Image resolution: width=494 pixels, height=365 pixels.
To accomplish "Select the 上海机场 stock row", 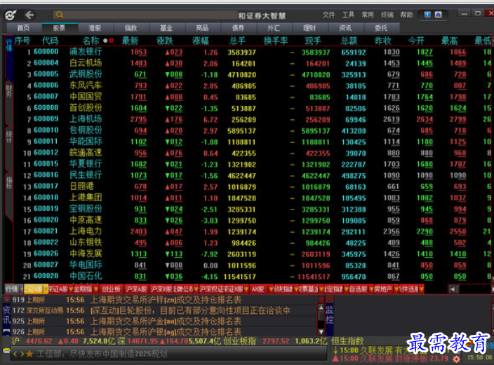I will click(253, 119).
